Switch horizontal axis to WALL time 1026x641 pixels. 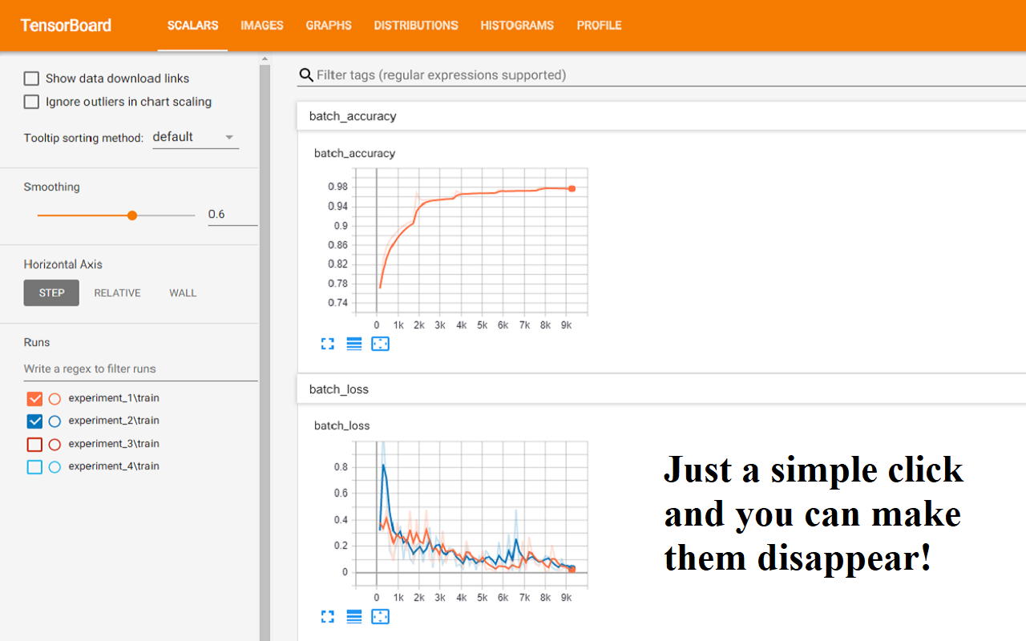click(x=182, y=292)
